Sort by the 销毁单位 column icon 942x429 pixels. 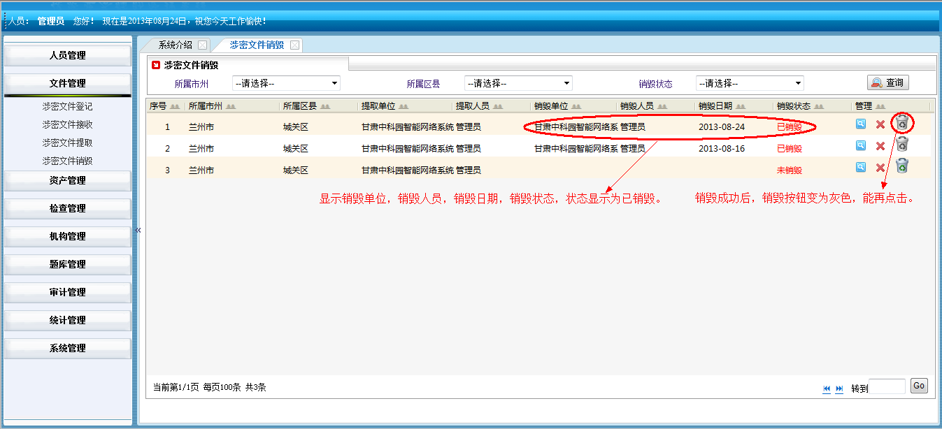pos(576,107)
